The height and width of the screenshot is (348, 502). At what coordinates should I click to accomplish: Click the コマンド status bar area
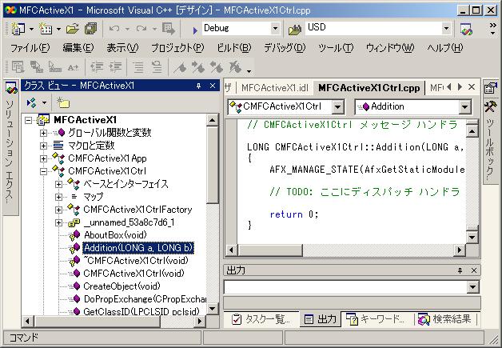pos(102,338)
